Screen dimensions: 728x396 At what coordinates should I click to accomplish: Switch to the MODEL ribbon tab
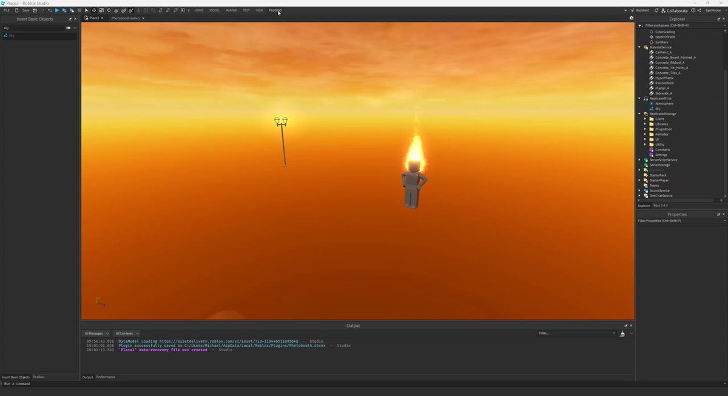[x=215, y=10]
